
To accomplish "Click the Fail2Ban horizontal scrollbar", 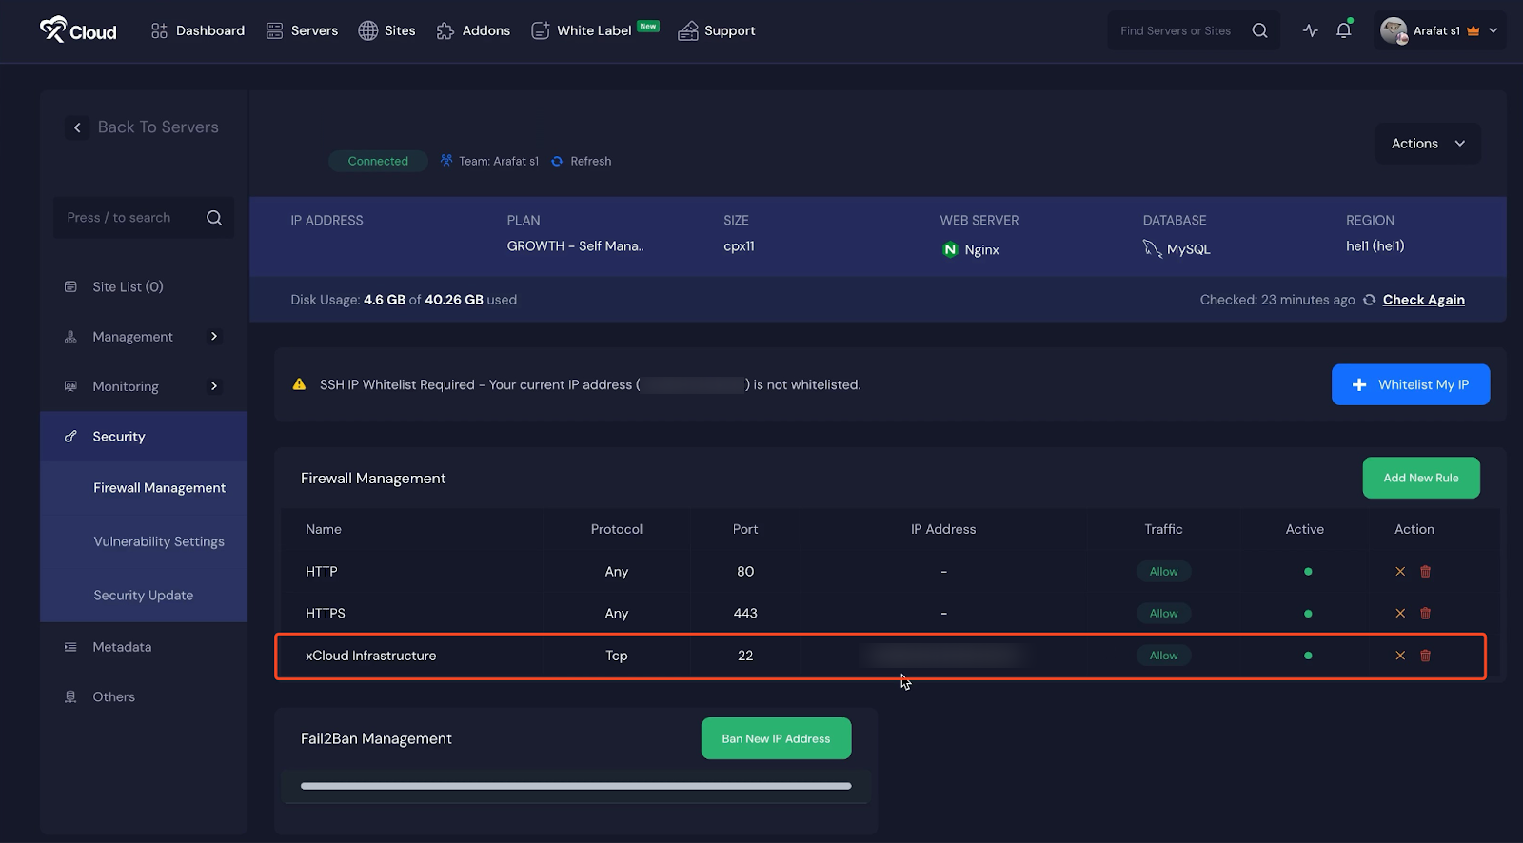I will pos(575,786).
